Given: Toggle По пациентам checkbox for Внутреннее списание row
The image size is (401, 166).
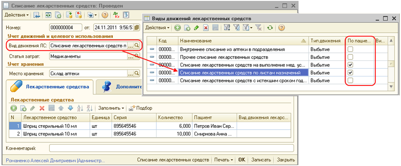Looking at the screenshot, I should 351,49.
